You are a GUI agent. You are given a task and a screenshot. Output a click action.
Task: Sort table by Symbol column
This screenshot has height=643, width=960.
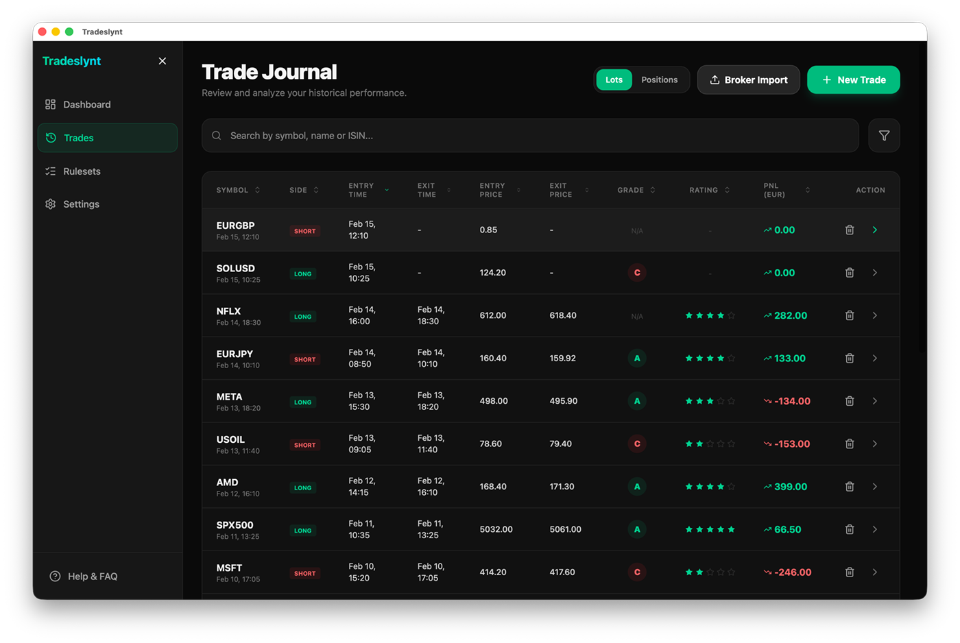point(238,190)
